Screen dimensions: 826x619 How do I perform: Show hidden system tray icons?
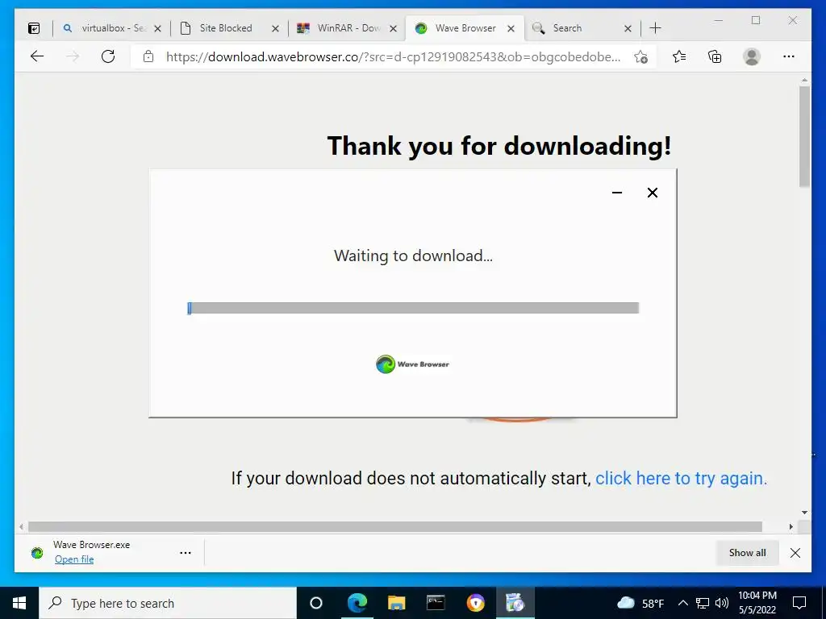[x=682, y=603]
